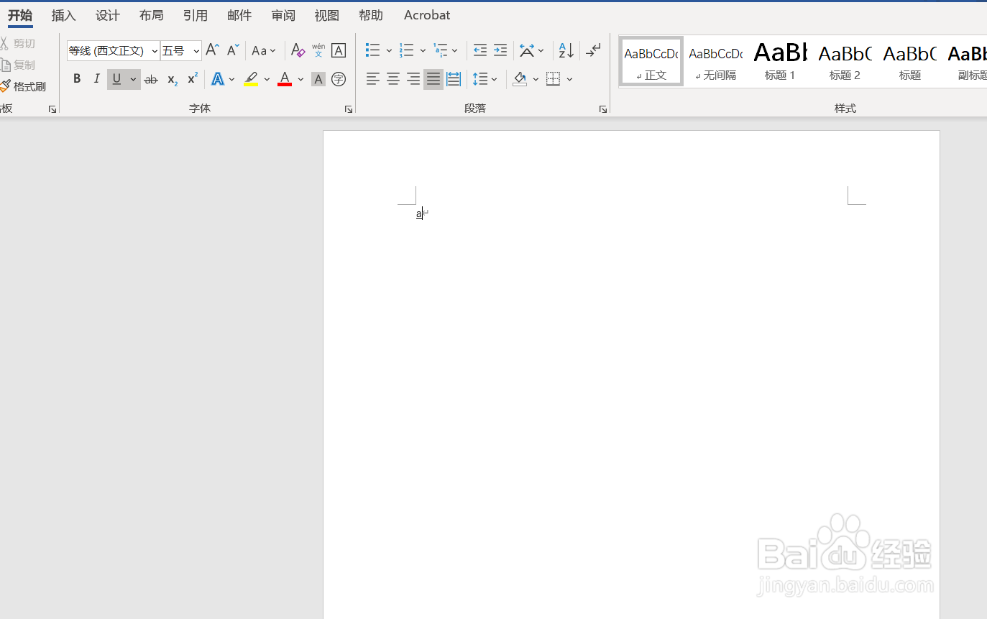Apply the 标题 2 heading style

845,62
